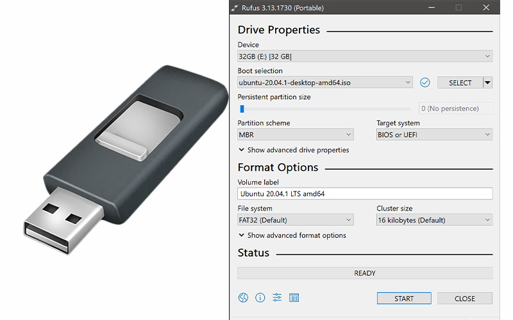Open the language globe icon
This screenshot has width=513, height=320.
(243, 298)
